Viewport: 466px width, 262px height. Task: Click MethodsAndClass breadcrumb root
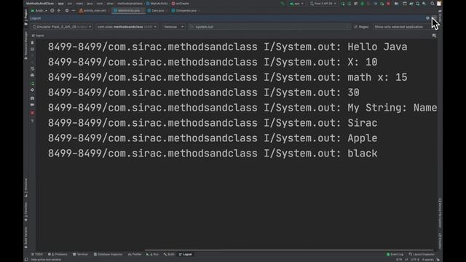coord(40,4)
